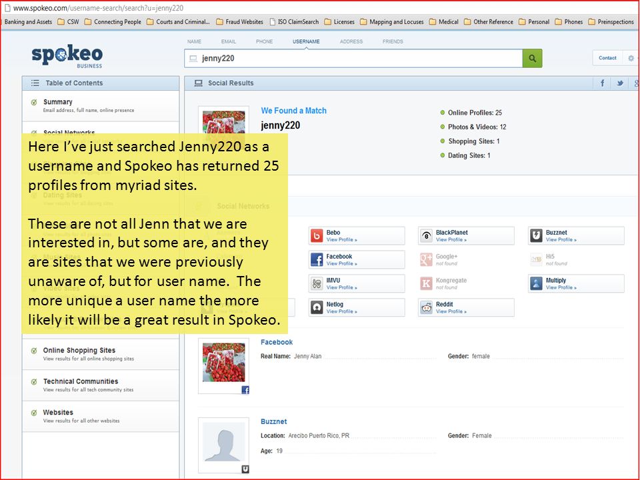Image resolution: width=640 pixels, height=480 pixels.
Task: Click the jenny220 search input field
Action: (353, 59)
